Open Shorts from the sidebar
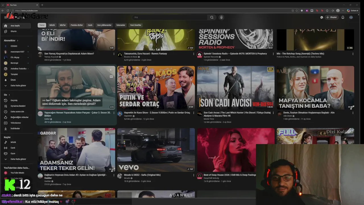 click(17, 31)
